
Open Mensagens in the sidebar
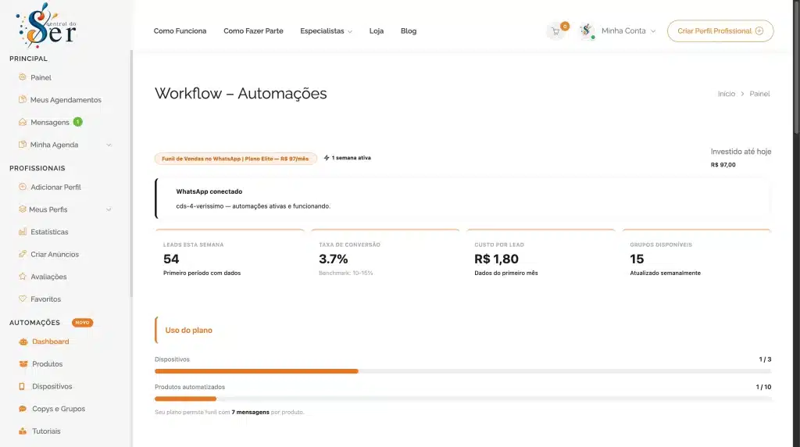click(x=49, y=123)
